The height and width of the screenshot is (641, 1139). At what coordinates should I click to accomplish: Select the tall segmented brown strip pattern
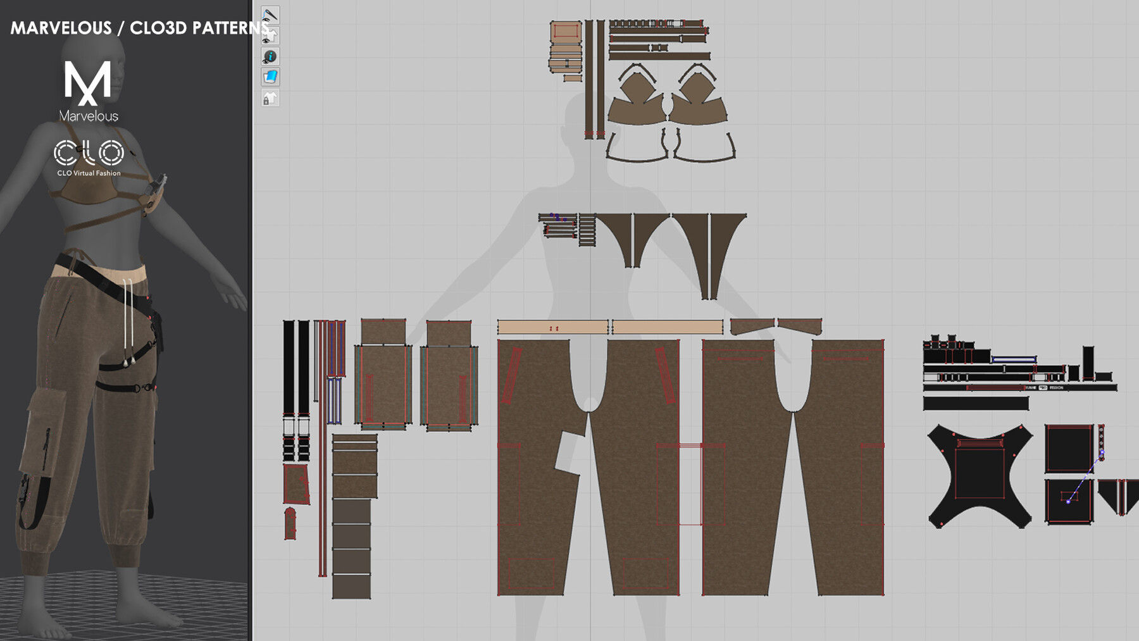coord(352,532)
